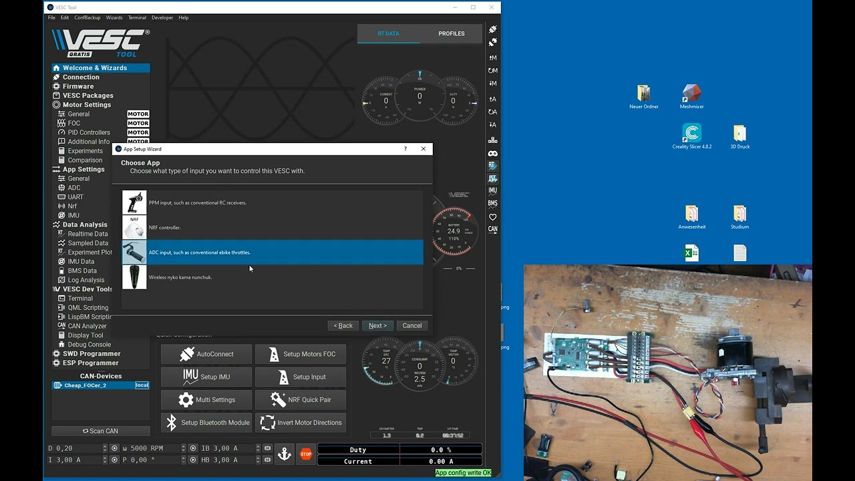Open Connection page in sidebar

click(x=100, y=77)
